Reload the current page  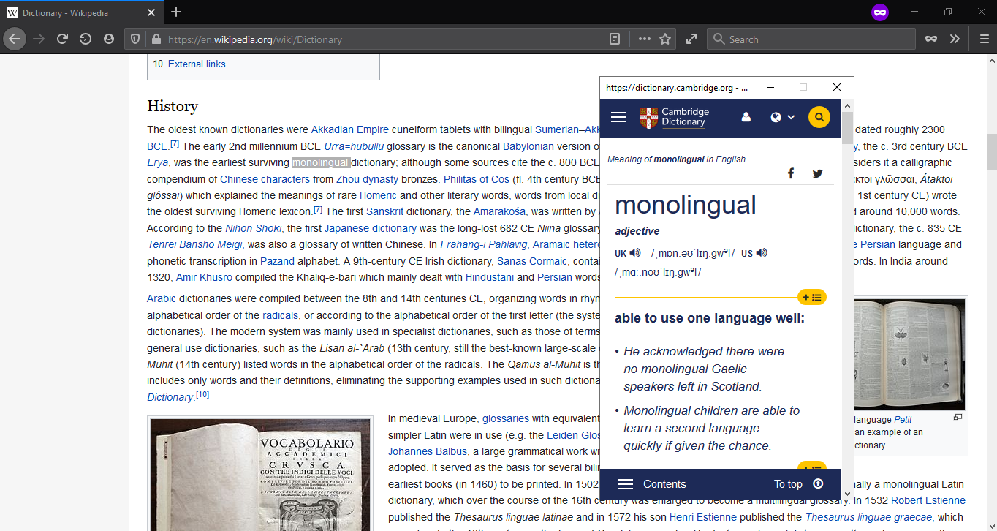63,39
